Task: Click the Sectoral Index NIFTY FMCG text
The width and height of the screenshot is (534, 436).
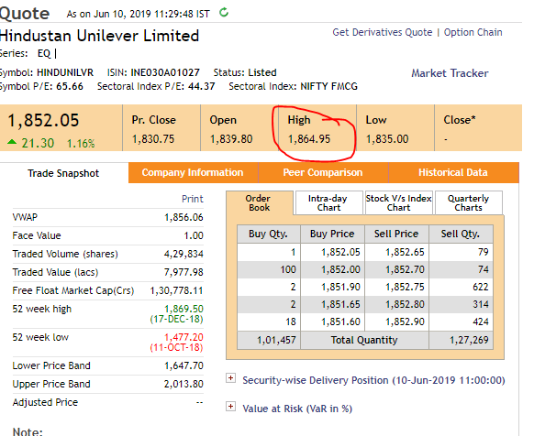Action: pos(329,87)
